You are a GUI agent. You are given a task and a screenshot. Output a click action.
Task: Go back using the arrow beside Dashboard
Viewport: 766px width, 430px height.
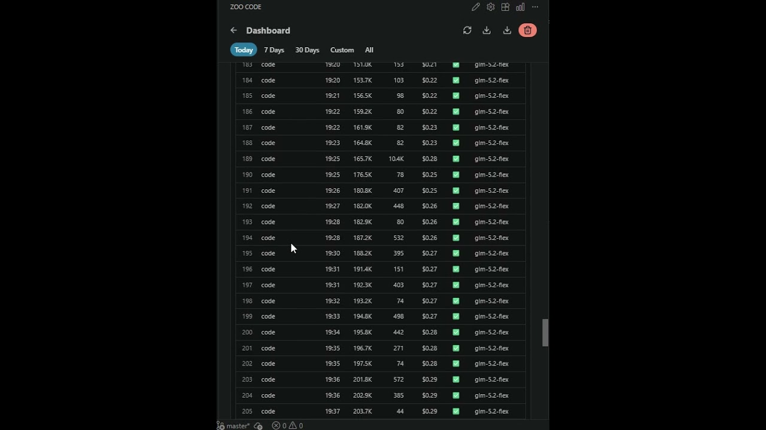click(x=234, y=30)
